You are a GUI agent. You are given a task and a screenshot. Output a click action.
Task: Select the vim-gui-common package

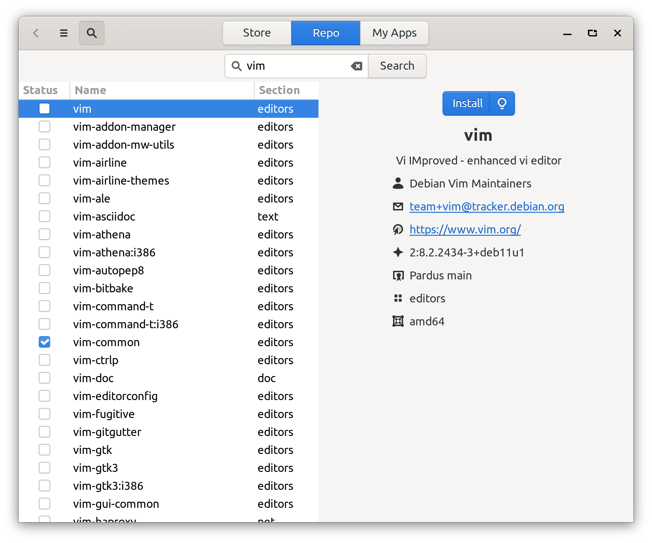pos(169,503)
